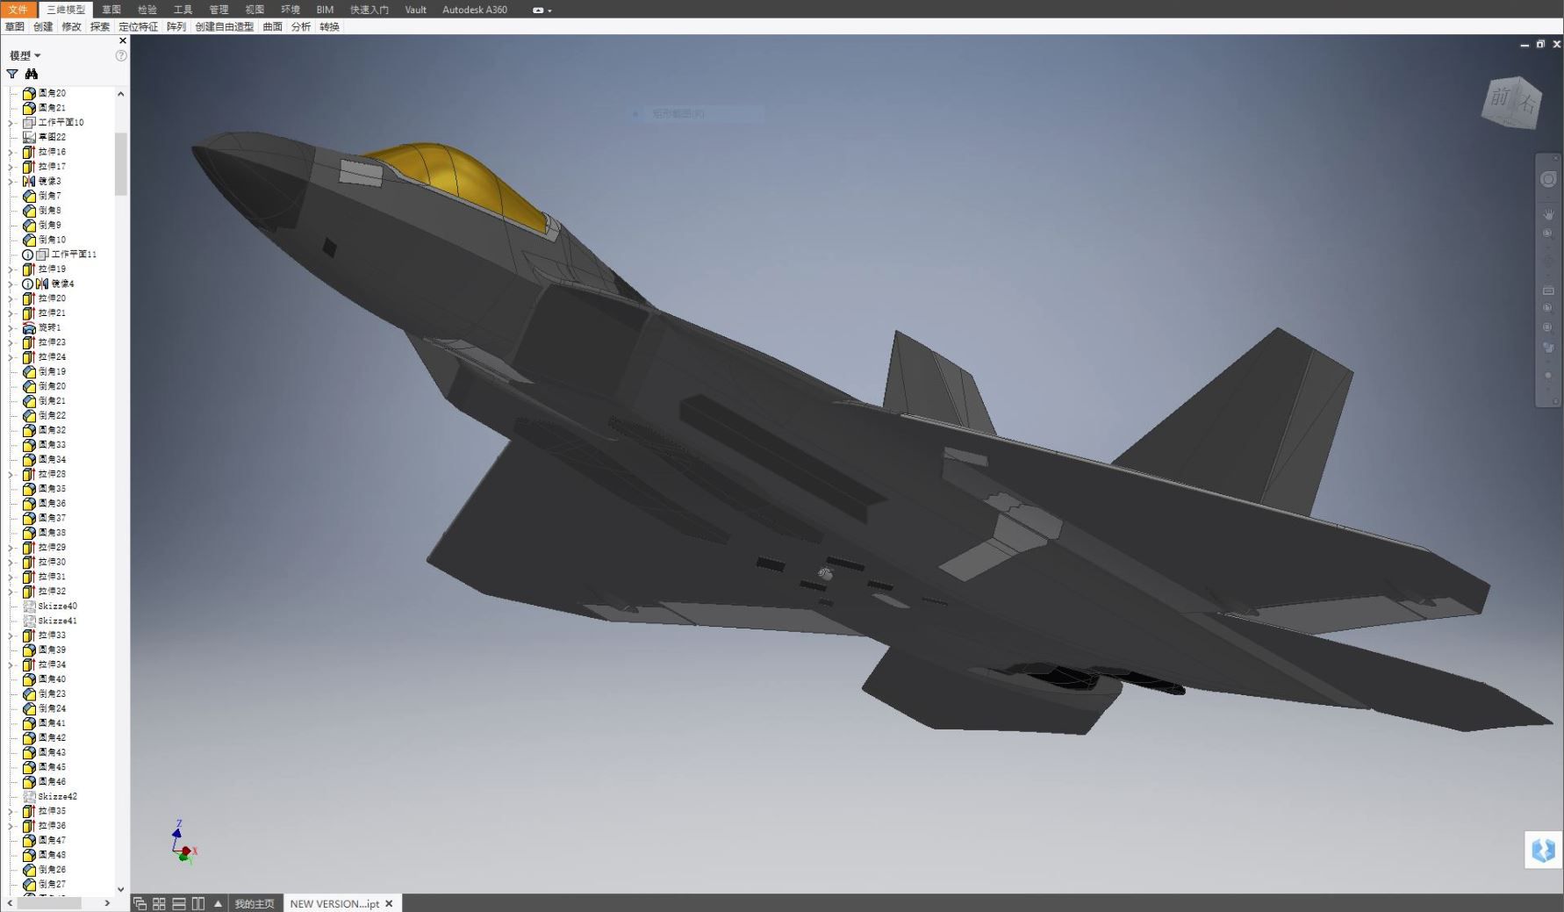Viewport: 1564px width, 912px height.
Task: Click the cascade windows icon in status bar
Action: 140,903
